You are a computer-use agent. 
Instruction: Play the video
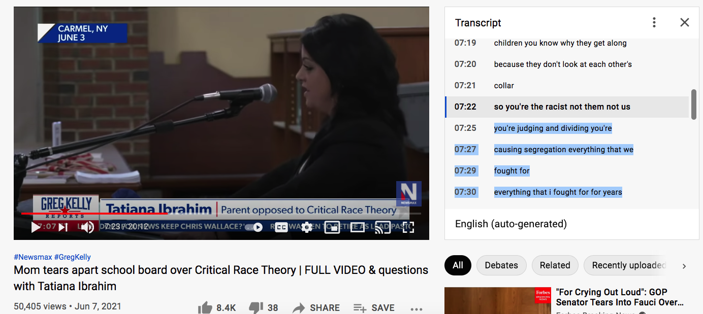36,227
